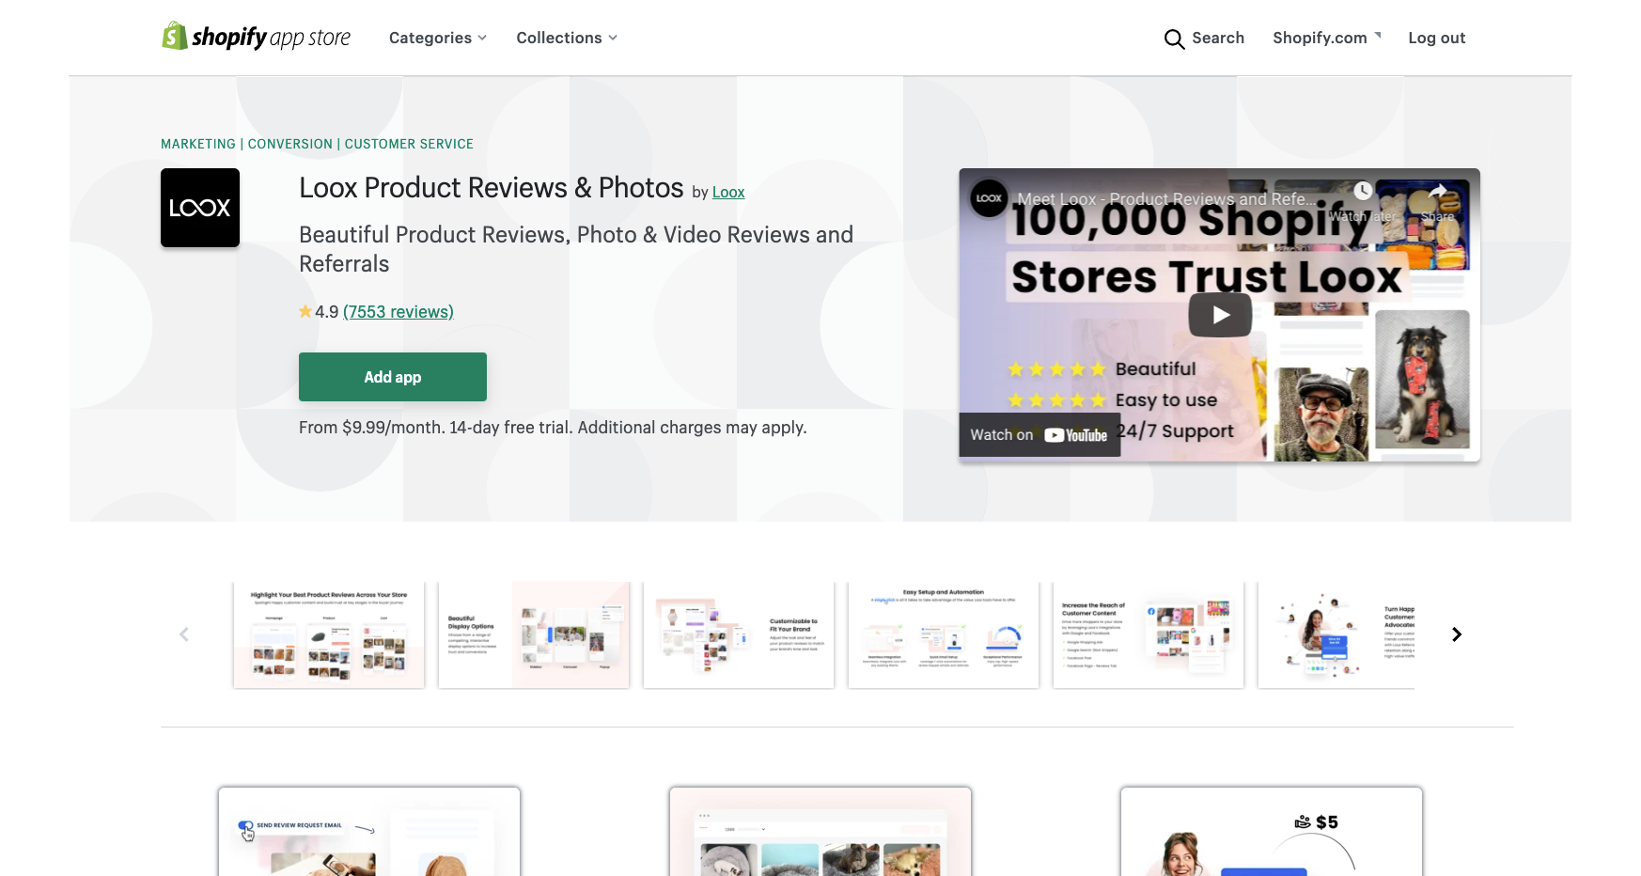This screenshot has width=1641, height=876.
Task: Open the Easy Setup and Automation screenshot
Action: pos(944,634)
